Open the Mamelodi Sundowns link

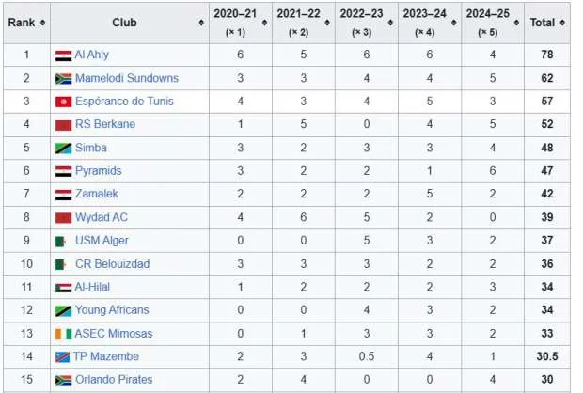(x=127, y=78)
